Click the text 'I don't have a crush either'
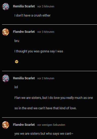The height and width of the screenshot is (139, 97). point(32,16)
